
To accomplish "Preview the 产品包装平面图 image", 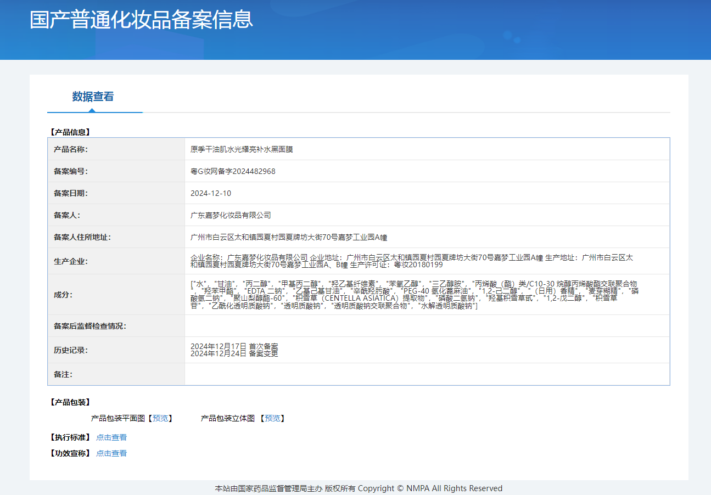I will click(162, 418).
